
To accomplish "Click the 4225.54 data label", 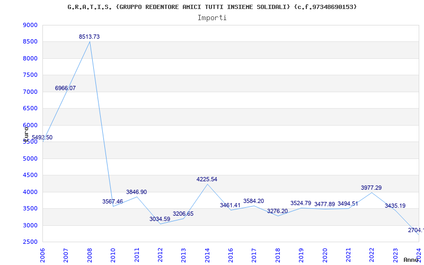I will click(207, 180).
